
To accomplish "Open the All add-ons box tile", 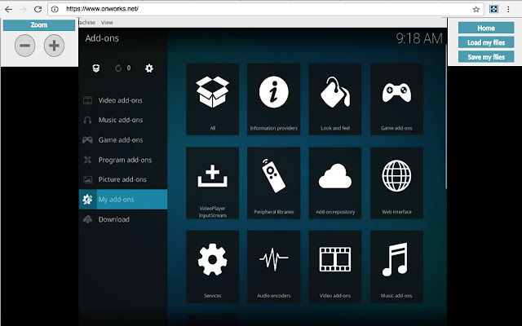I will [213, 99].
